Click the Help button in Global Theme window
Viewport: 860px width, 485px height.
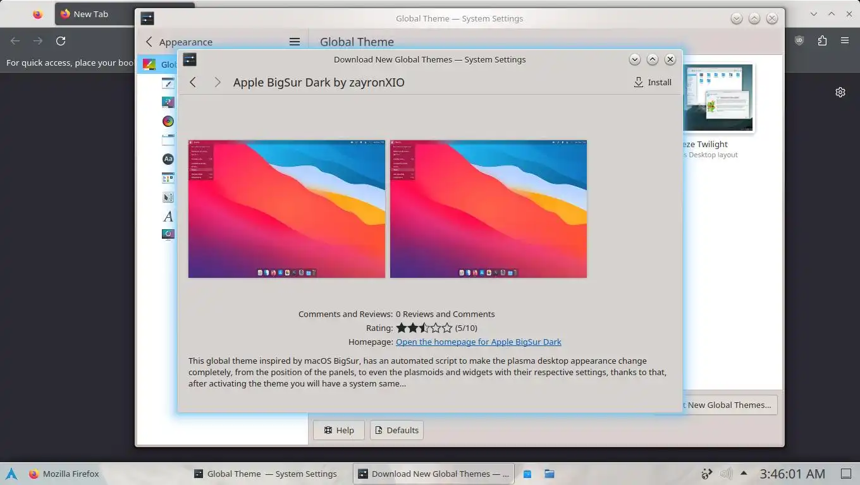(339, 430)
